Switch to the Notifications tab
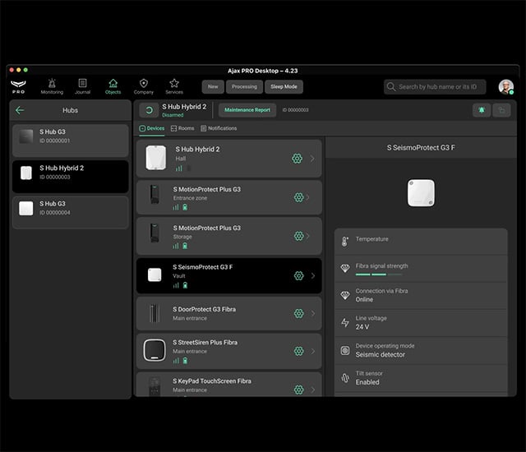 coord(219,128)
